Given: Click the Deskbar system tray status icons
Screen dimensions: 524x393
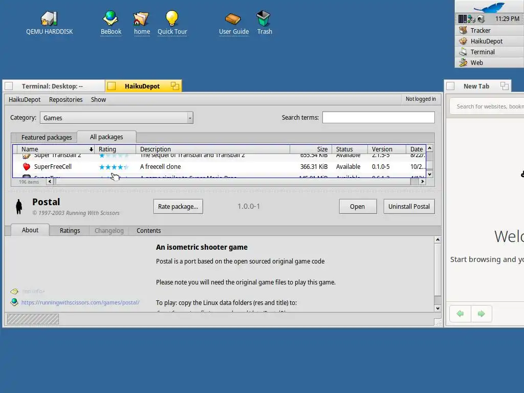Looking at the screenshot, I should [x=471, y=19].
